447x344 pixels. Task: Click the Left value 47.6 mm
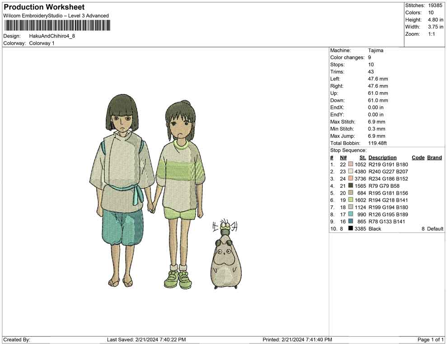point(378,79)
